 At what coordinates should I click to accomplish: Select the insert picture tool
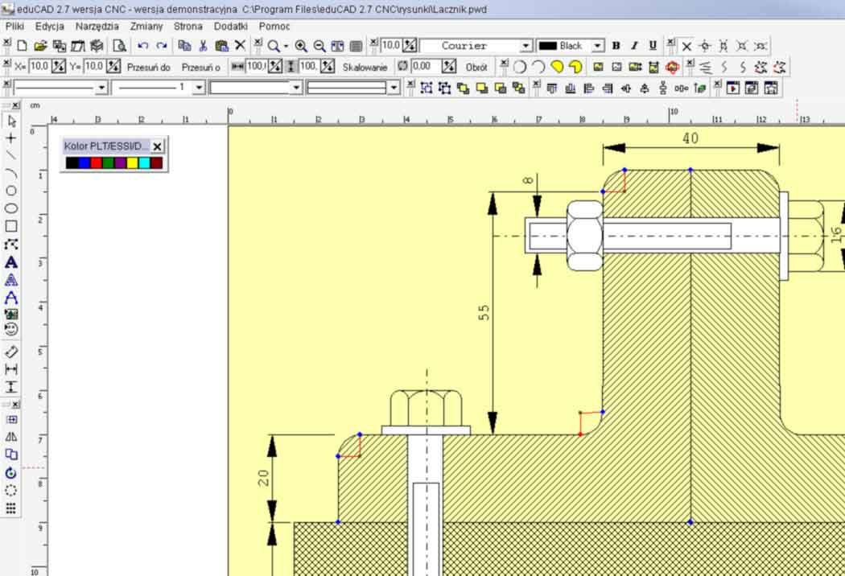[10, 314]
